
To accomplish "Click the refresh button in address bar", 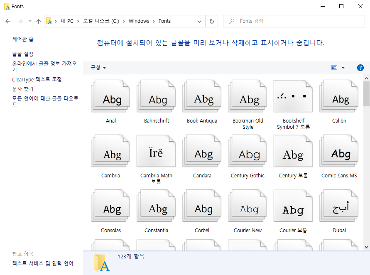I will [212, 21].
